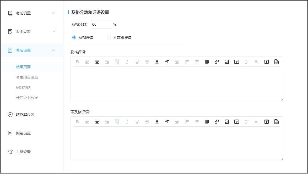308x174 pixels.
Task: Apply center alignment in the pass comment editor
Action: 97,62
